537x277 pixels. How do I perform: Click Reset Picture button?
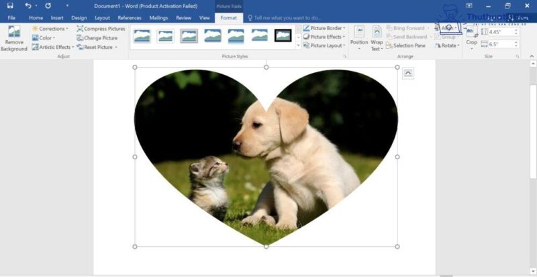95,47
